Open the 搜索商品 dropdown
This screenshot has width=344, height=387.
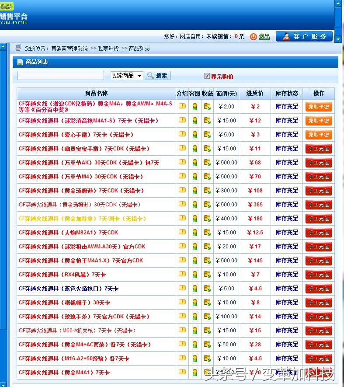coord(127,76)
